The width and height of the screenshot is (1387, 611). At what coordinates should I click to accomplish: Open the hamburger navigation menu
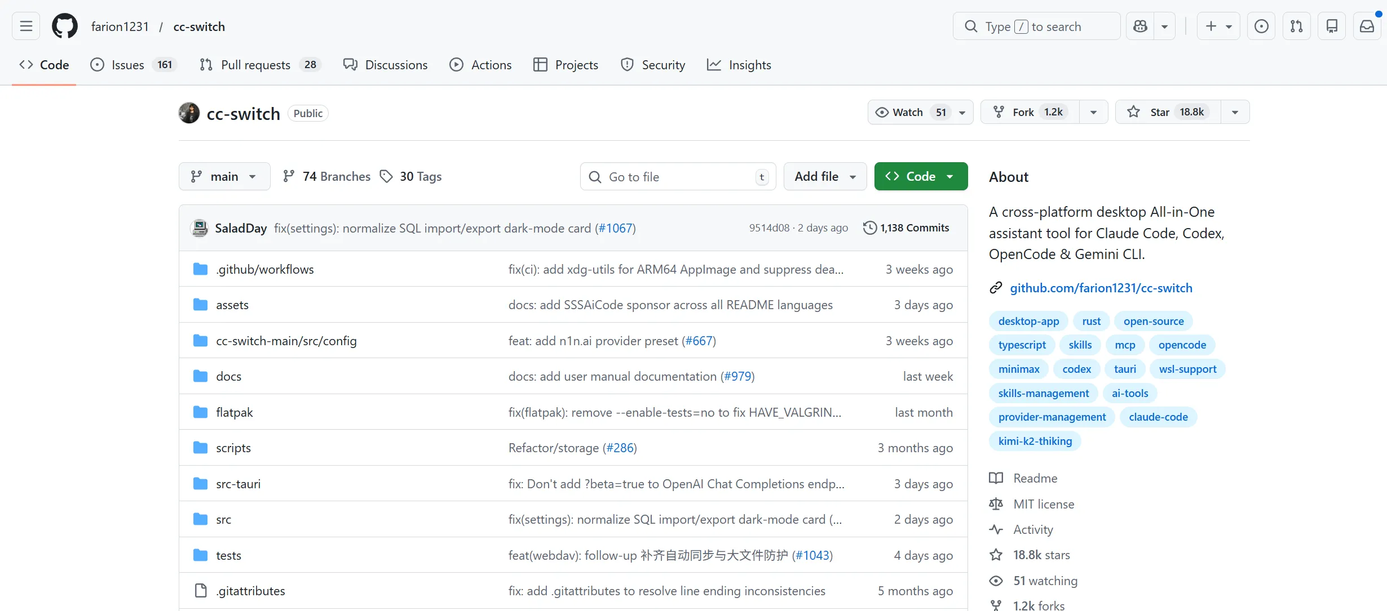click(x=25, y=26)
